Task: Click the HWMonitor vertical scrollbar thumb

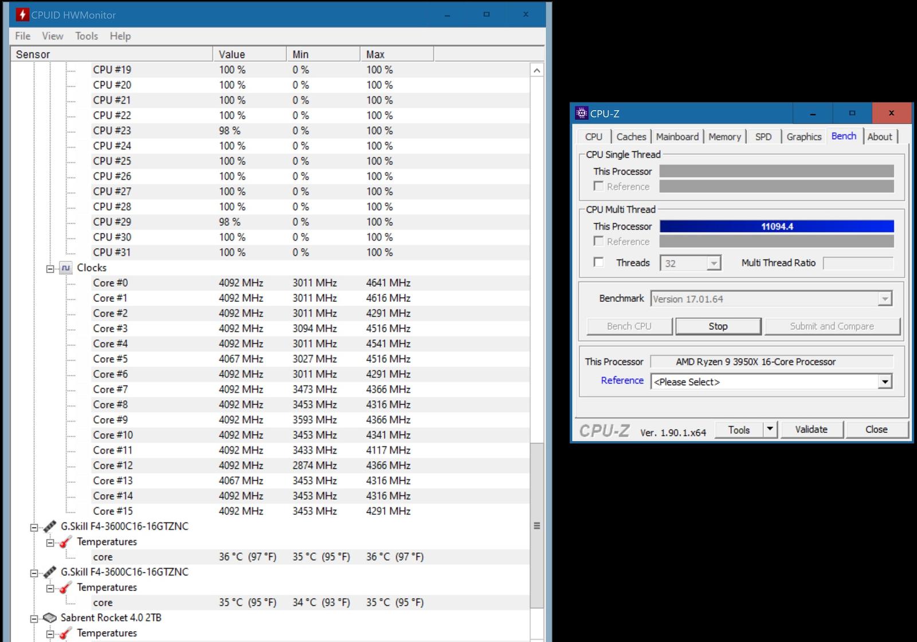Action: pyautogui.click(x=536, y=525)
